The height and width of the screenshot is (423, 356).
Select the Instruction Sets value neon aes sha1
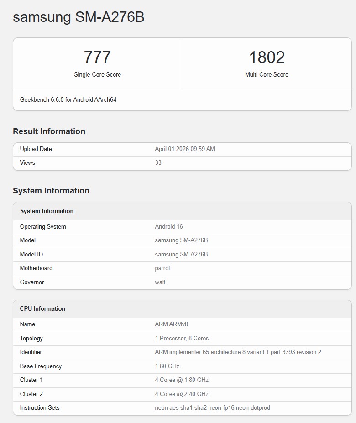point(212,408)
